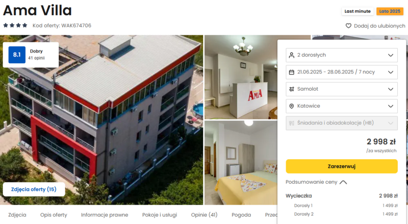
Task: Switch to the Opis oferty tab
Action: click(54, 215)
